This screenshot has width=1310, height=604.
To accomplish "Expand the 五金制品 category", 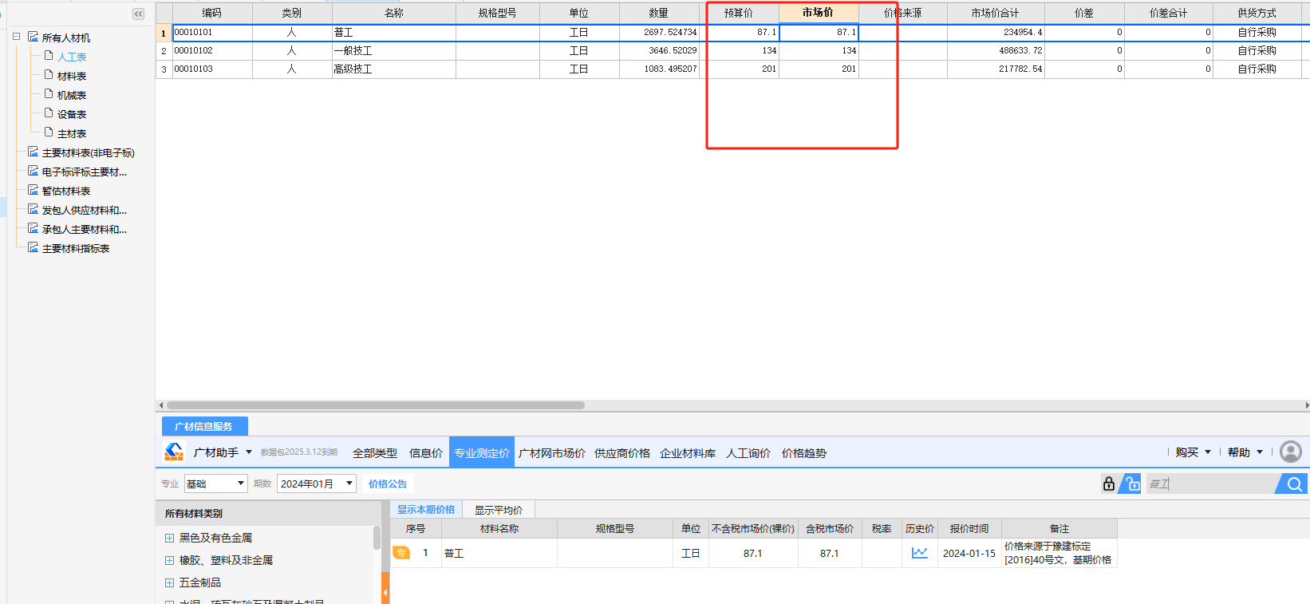I will 169,582.
